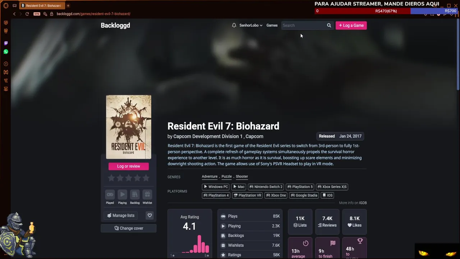460x259 pixels.
Task: Rate the game three stars
Action: tap(129, 178)
